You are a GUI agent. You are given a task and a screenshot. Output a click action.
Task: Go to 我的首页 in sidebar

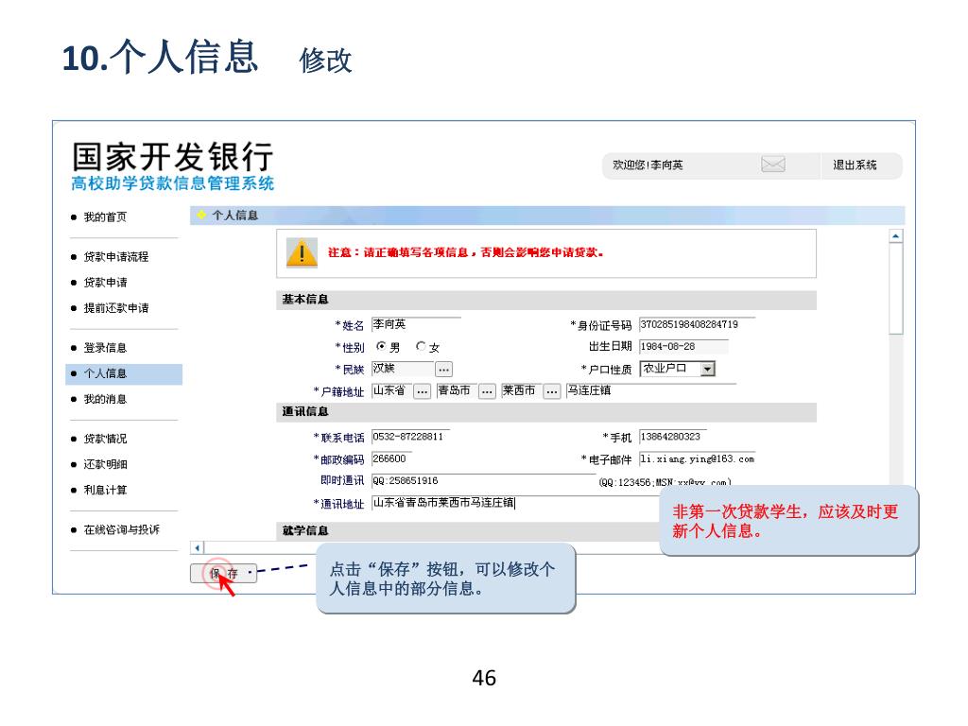click(105, 217)
